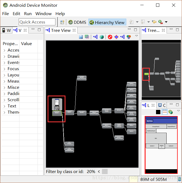Switch to the DDMS perspective
The width and height of the screenshot is (182, 183).
77,22
